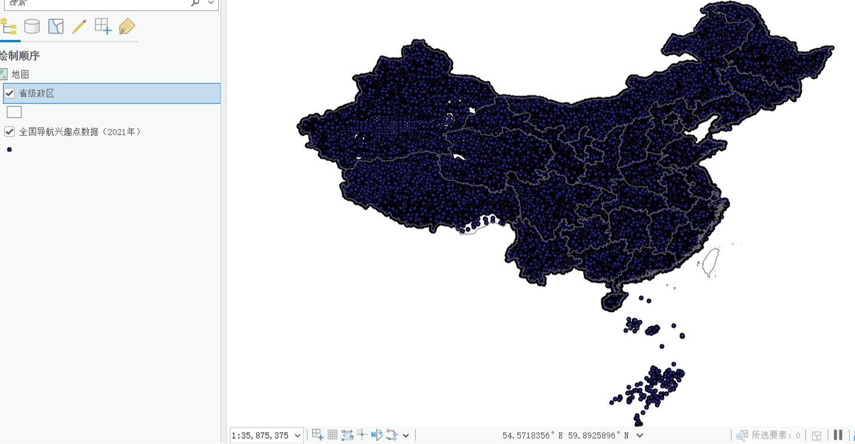Open the List By Snapping grid icon
The image size is (855, 444).
pos(103,27)
